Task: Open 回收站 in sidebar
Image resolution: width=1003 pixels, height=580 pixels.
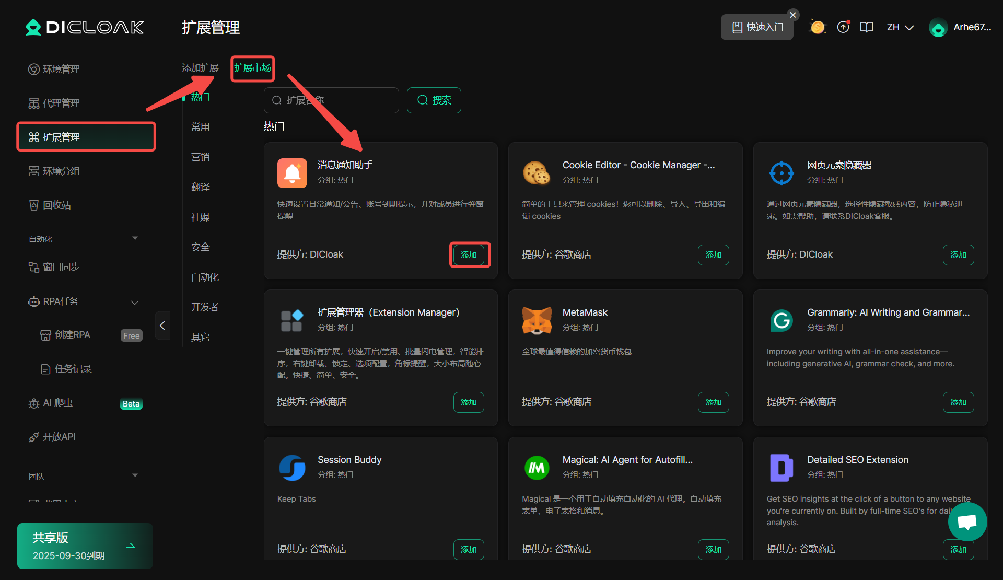Action: (50, 205)
